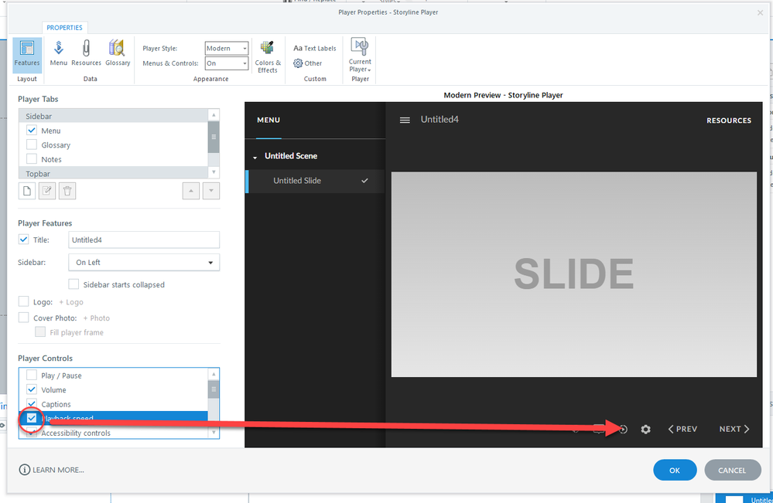Toggle the Volume control checkbox
Image resolution: width=773 pixels, height=503 pixels.
pos(32,389)
